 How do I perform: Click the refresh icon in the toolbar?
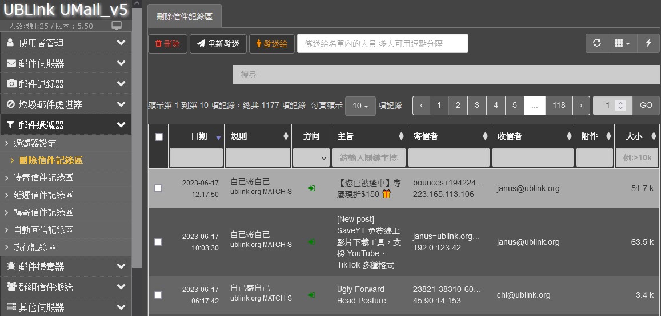[x=597, y=43]
